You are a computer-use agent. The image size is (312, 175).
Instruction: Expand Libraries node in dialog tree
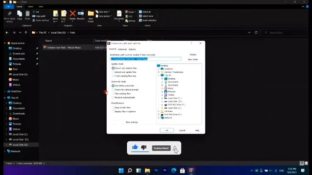point(159,111)
